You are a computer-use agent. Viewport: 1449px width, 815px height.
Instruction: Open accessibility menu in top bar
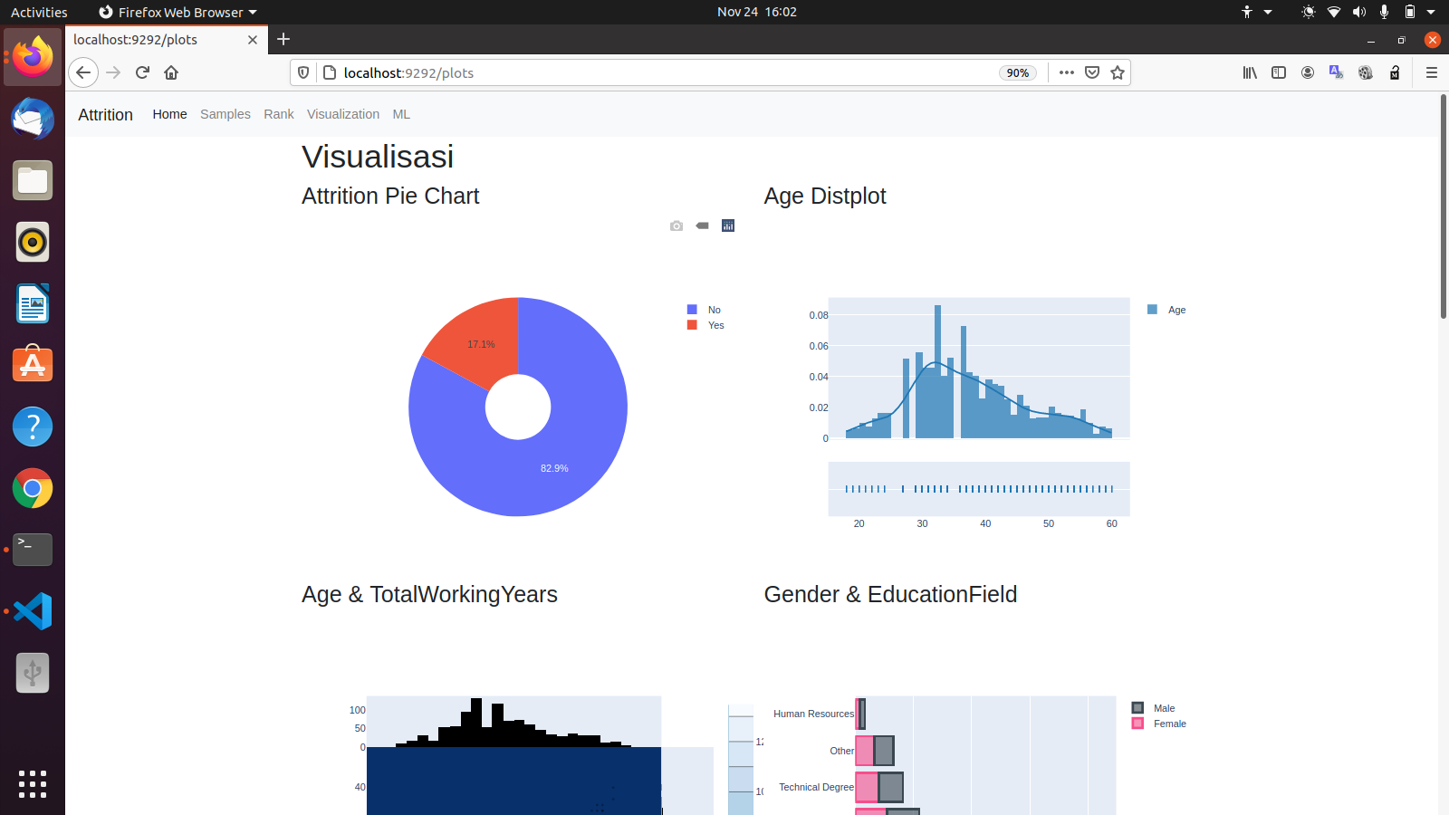click(x=1256, y=12)
